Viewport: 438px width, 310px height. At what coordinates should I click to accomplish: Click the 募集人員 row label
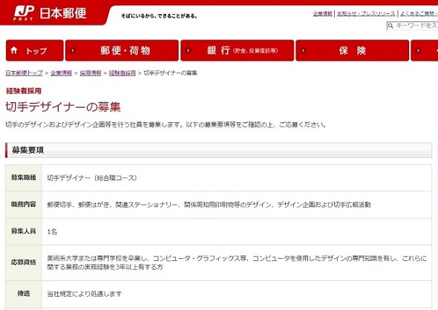[24, 231]
